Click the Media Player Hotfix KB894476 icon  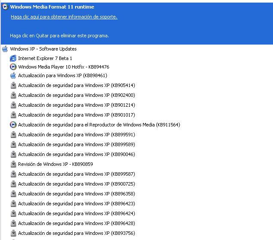tap(13, 67)
